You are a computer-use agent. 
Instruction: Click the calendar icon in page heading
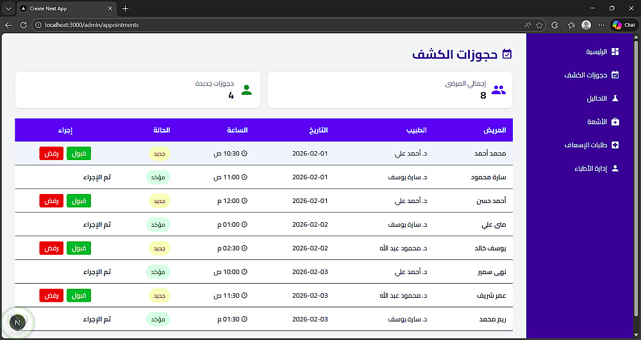pyautogui.click(x=507, y=54)
